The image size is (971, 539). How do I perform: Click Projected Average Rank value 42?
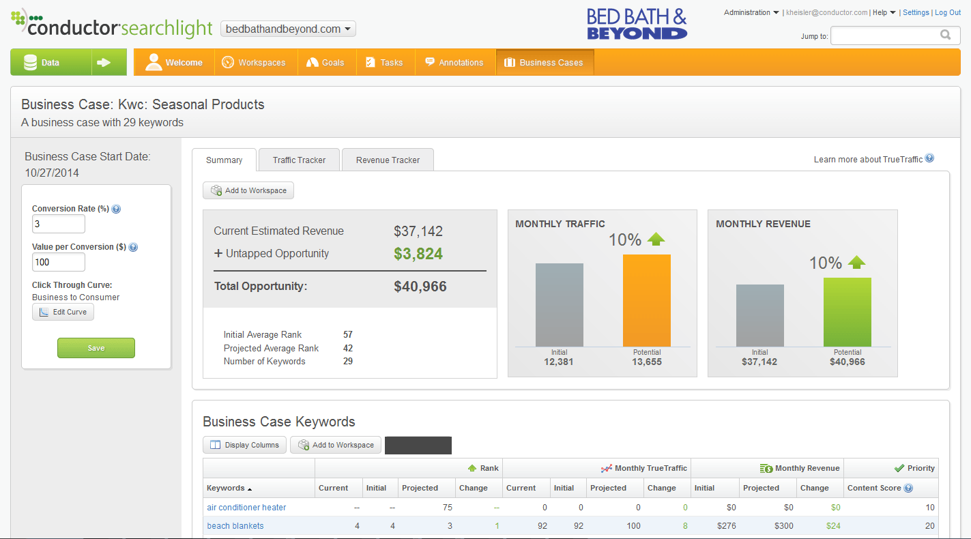348,348
